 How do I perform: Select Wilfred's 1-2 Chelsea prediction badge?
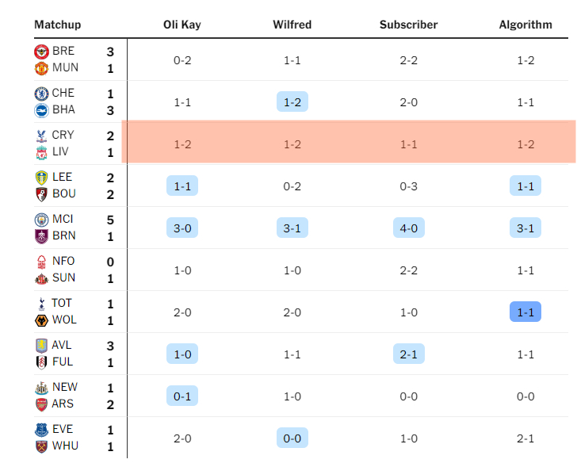(292, 102)
